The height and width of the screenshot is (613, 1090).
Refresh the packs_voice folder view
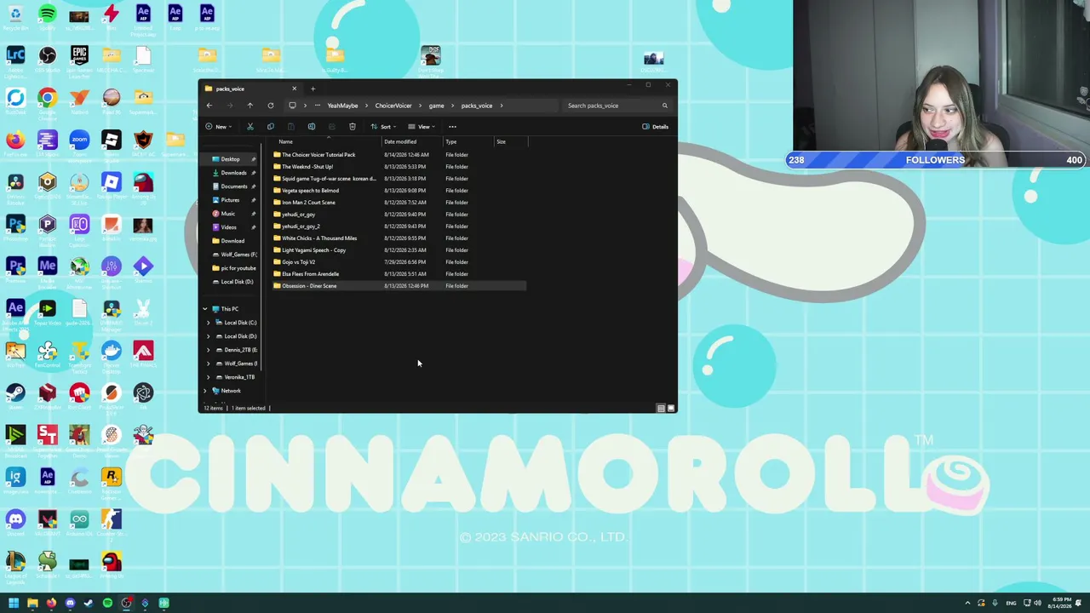pyautogui.click(x=271, y=106)
